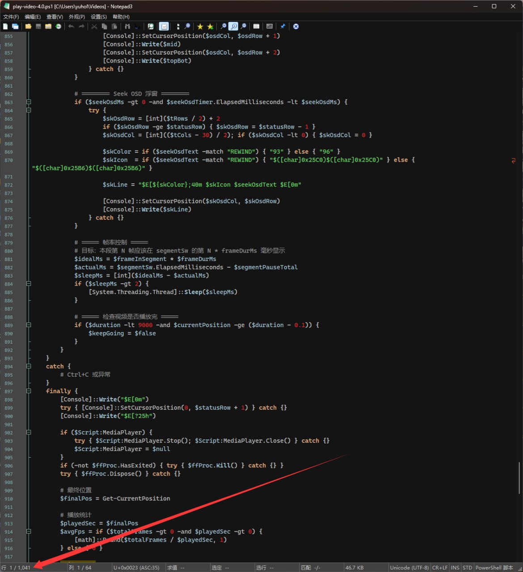Undo the last edit with the left arrow
This screenshot has width=523, height=572.
[71, 27]
